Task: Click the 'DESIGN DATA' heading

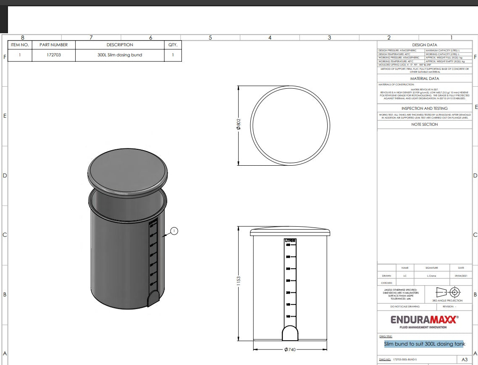Action: 424,45
